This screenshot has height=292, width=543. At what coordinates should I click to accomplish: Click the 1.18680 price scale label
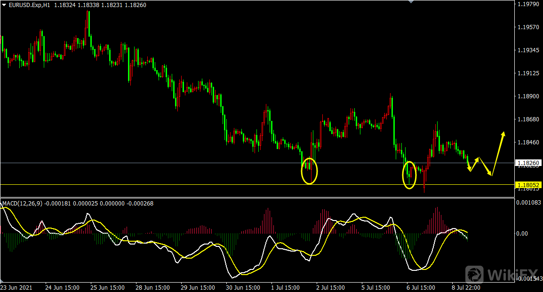527,119
